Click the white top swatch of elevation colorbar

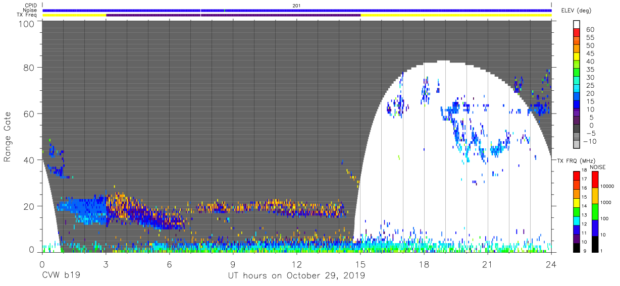coord(577,23)
